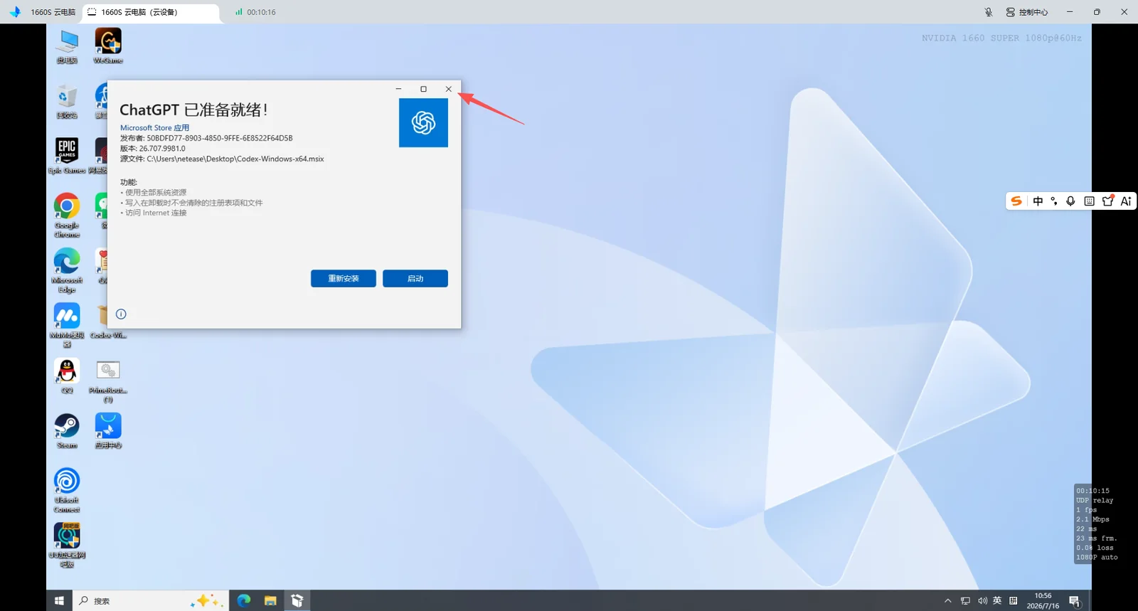The height and width of the screenshot is (611, 1138).
Task: Open the notification center icon
Action: (1075, 601)
